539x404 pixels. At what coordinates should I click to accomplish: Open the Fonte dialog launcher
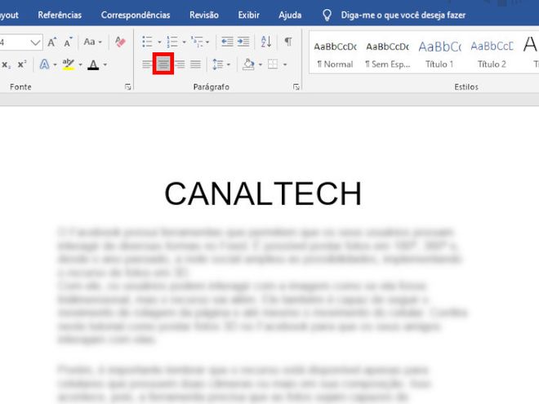coord(128,87)
